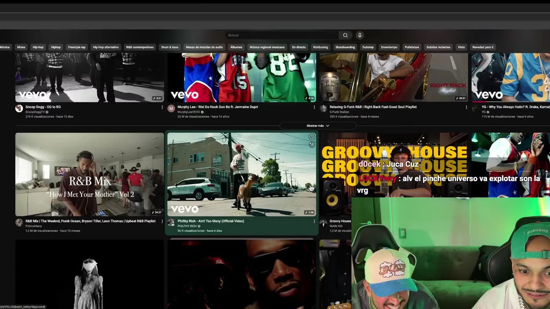Open options menu for Philthy Rich video
This screenshot has width=550, height=309.
point(314,221)
